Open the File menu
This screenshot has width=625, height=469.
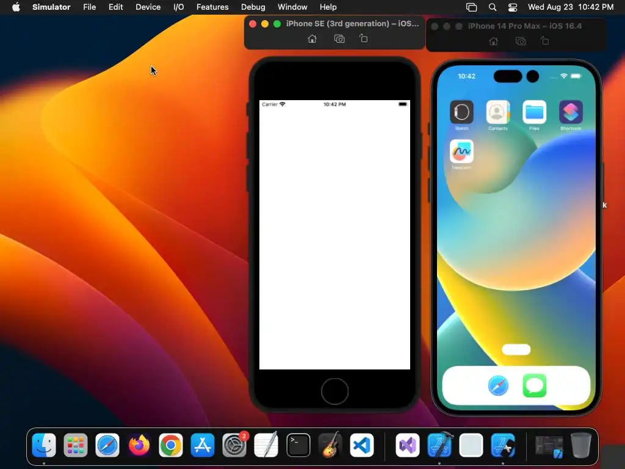coord(89,7)
